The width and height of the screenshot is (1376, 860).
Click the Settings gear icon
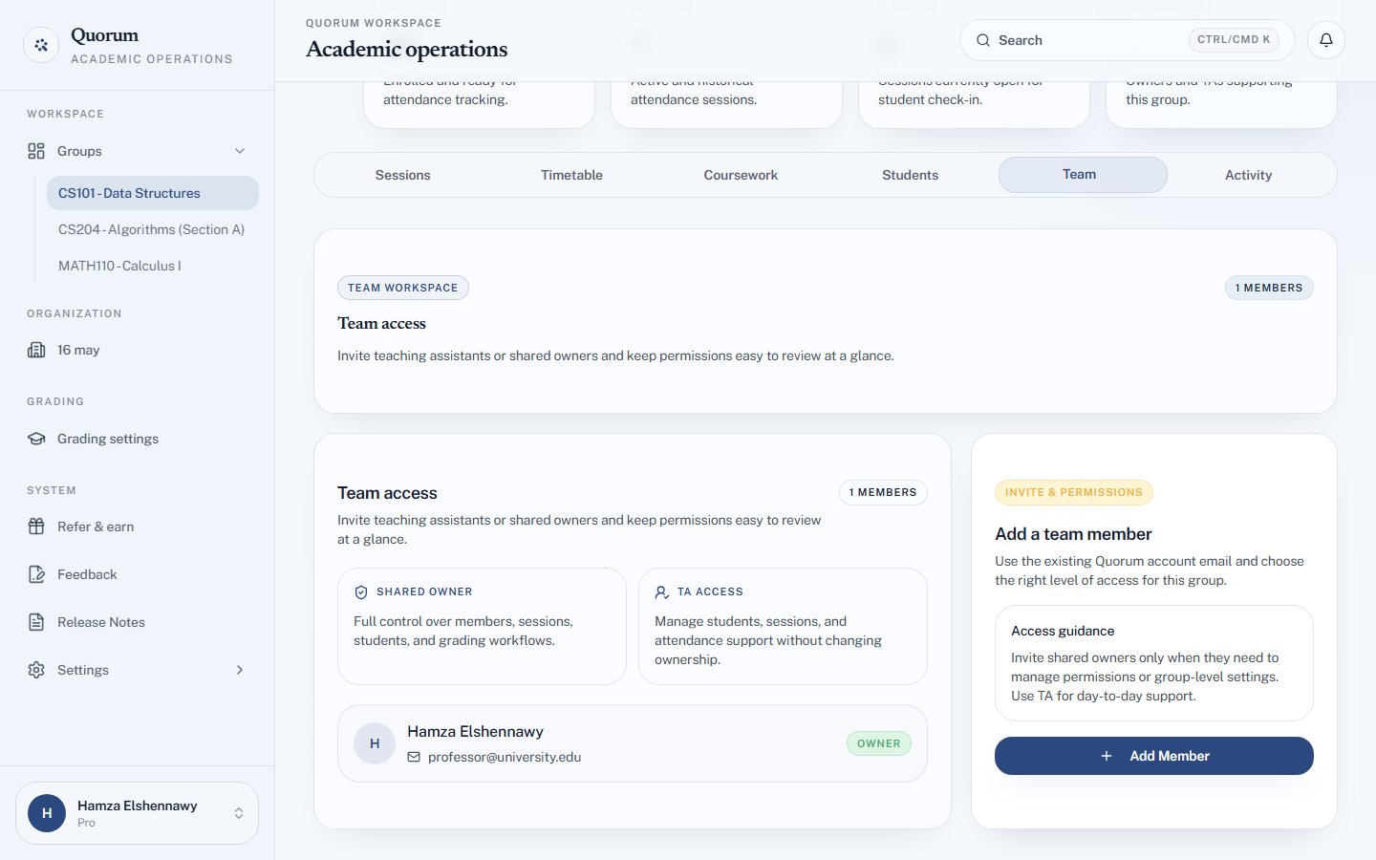click(x=36, y=670)
